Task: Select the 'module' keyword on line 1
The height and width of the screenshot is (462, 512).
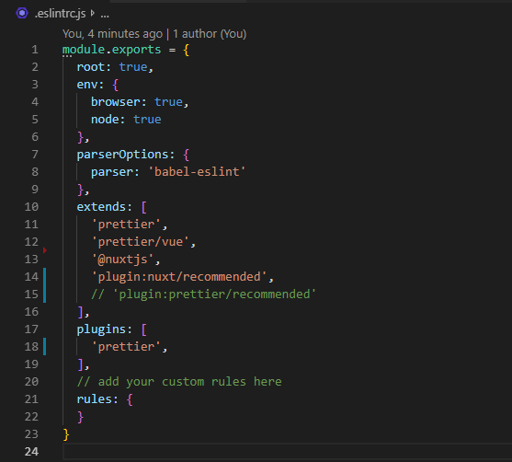Action: click(x=84, y=50)
